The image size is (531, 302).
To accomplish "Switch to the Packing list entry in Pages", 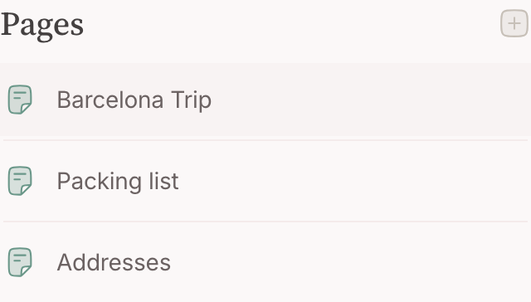I will point(265,181).
